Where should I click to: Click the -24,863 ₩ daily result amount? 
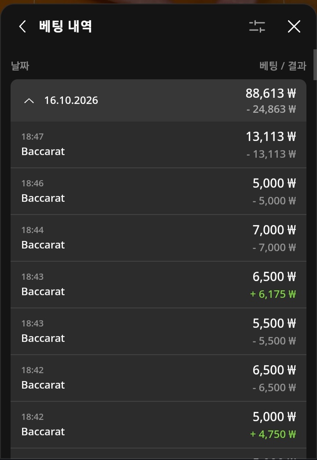tap(271, 109)
